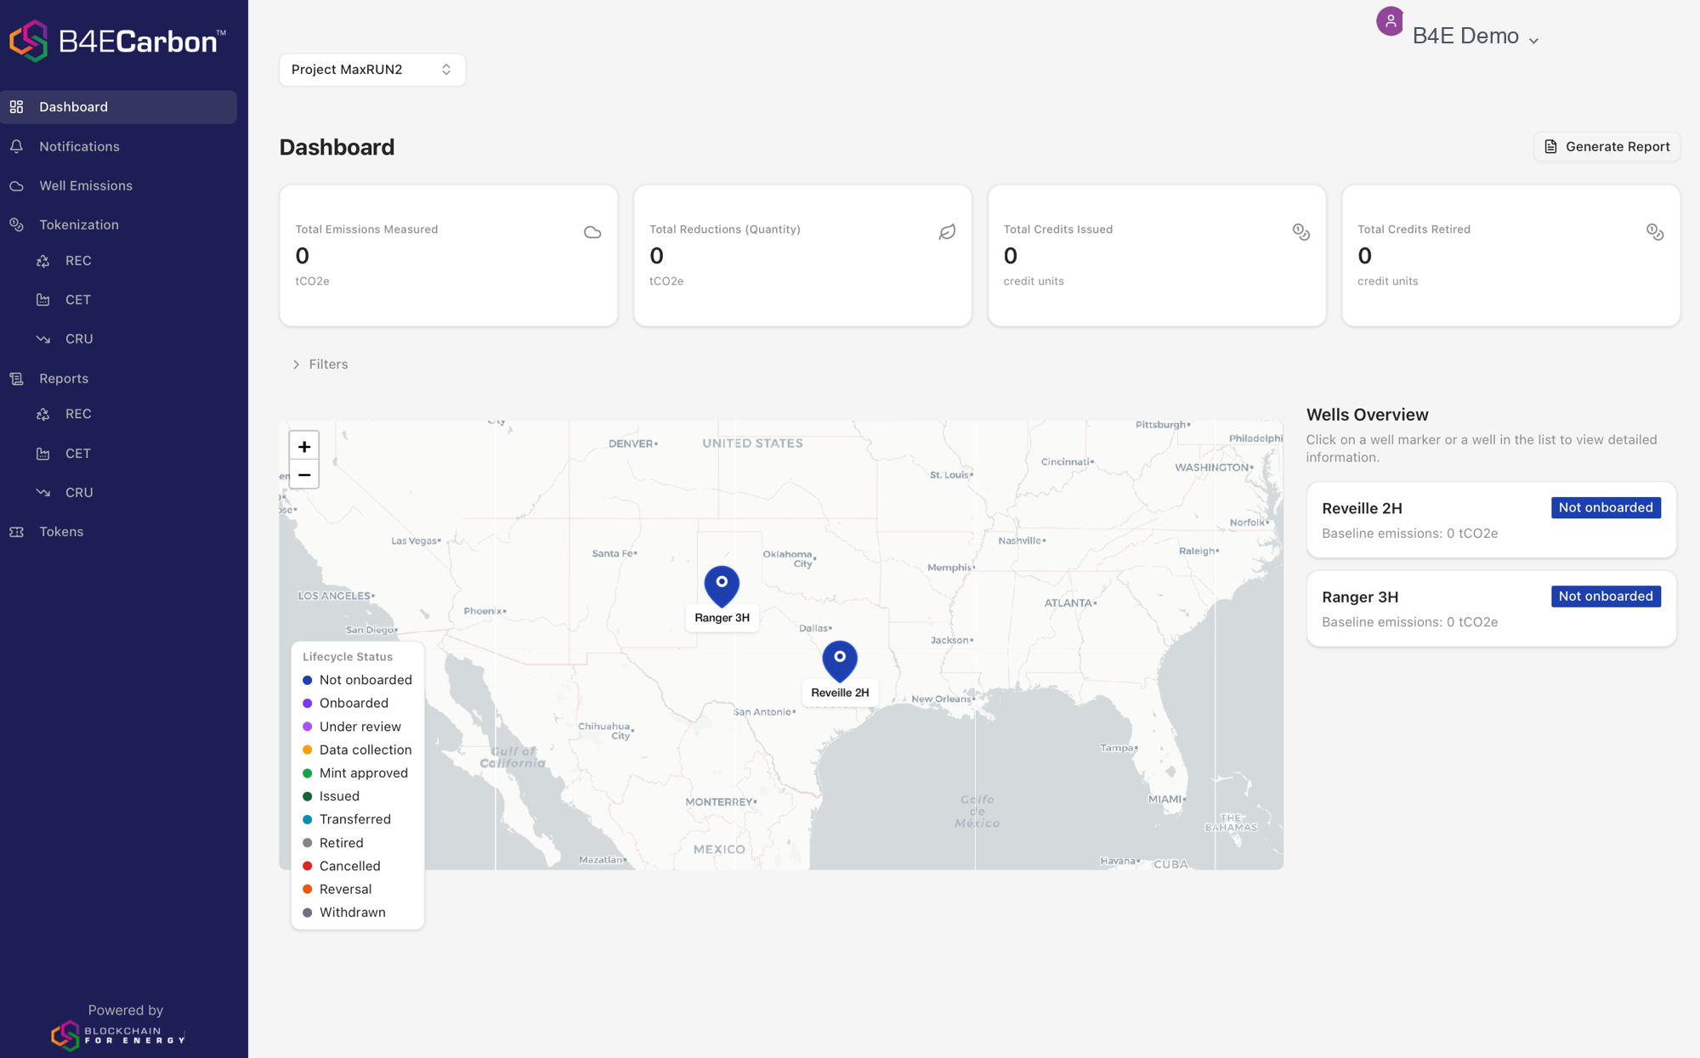Viewport: 1700px width, 1058px height.
Task: Click the factory icon beside CET under Tokenization
Action: click(43, 300)
